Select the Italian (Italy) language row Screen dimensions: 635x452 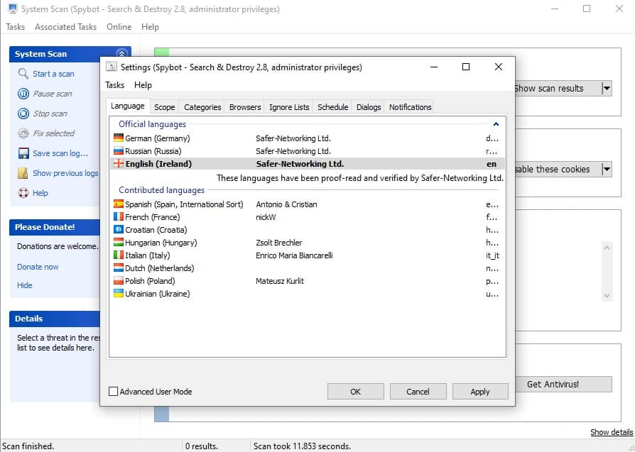pyautogui.click(x=308, y=255)
